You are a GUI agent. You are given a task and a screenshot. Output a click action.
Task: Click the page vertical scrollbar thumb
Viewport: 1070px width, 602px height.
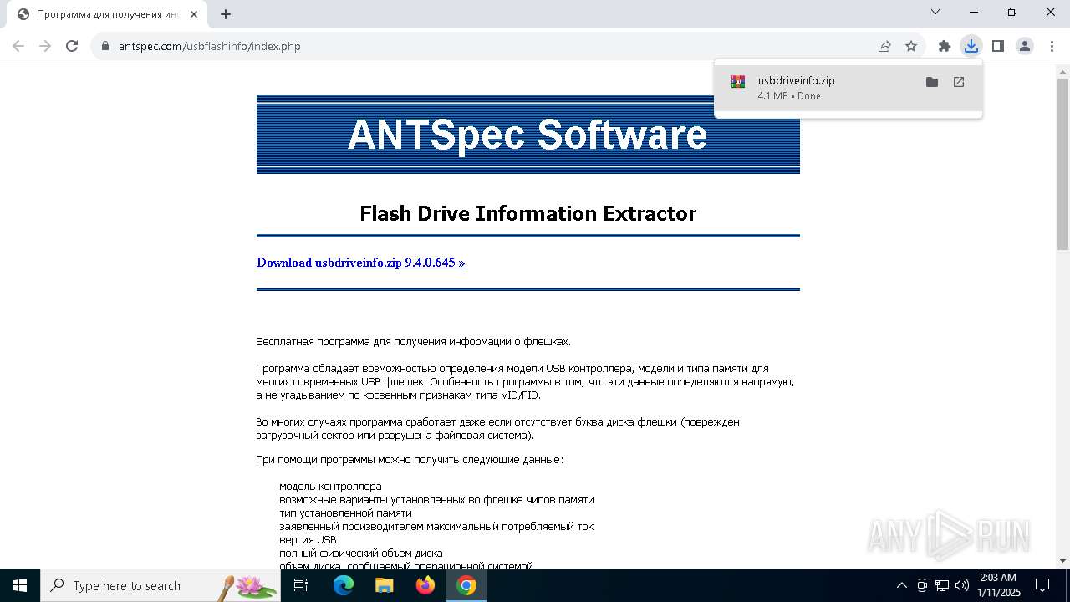[1062, 164]
